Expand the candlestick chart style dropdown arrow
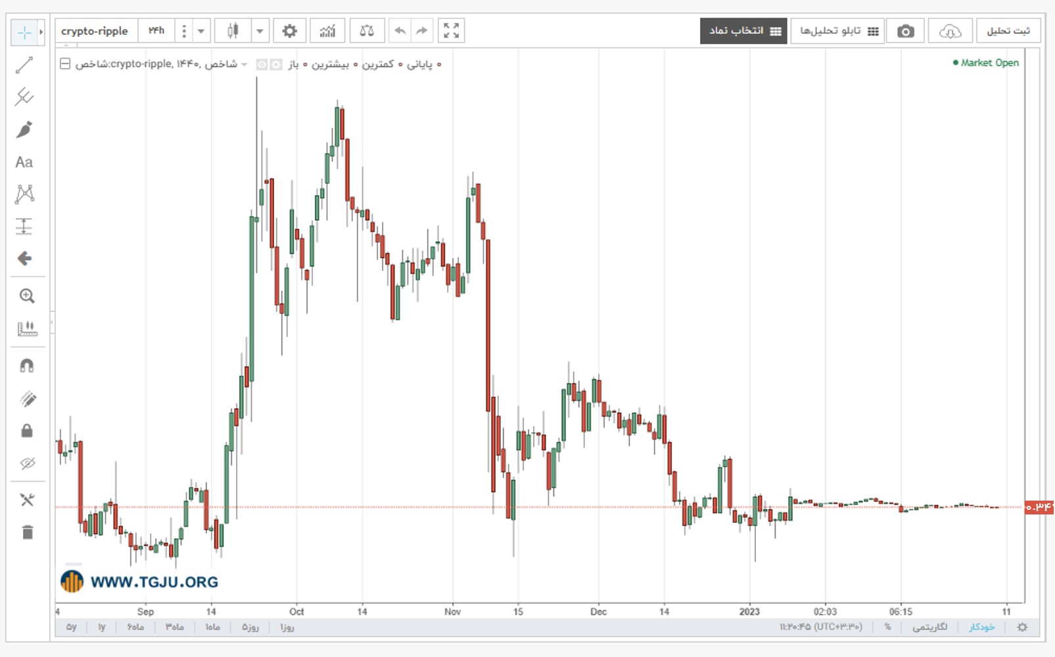 pos(260,31)
